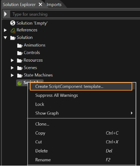This screenshot has height=166, width=140.
Task: Select the Animations folder icon
Action: (20, 45)
